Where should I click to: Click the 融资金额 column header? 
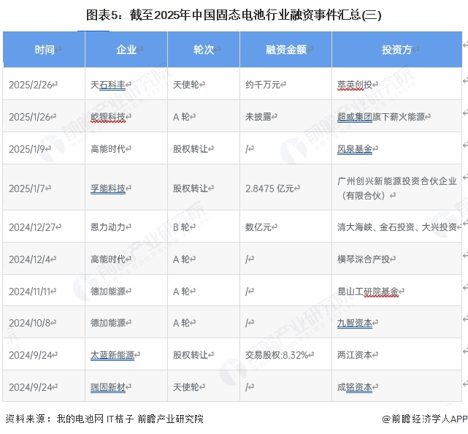coord(285,50)
